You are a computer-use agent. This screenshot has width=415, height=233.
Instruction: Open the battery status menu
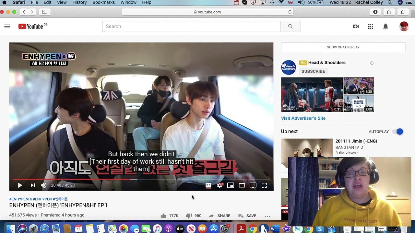(x=316, y=2)
